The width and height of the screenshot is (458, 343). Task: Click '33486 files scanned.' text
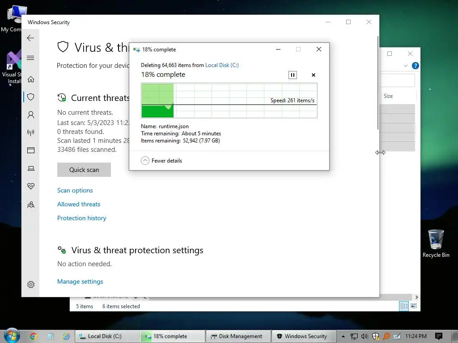(x=87, y=150)
